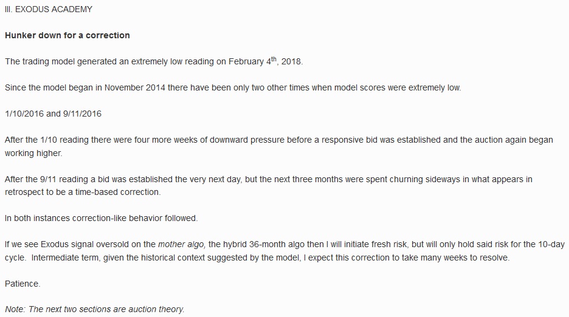Click the '9/11/2016' date
Viewport: 569px width, 317px height.
(x=83, y=114)
